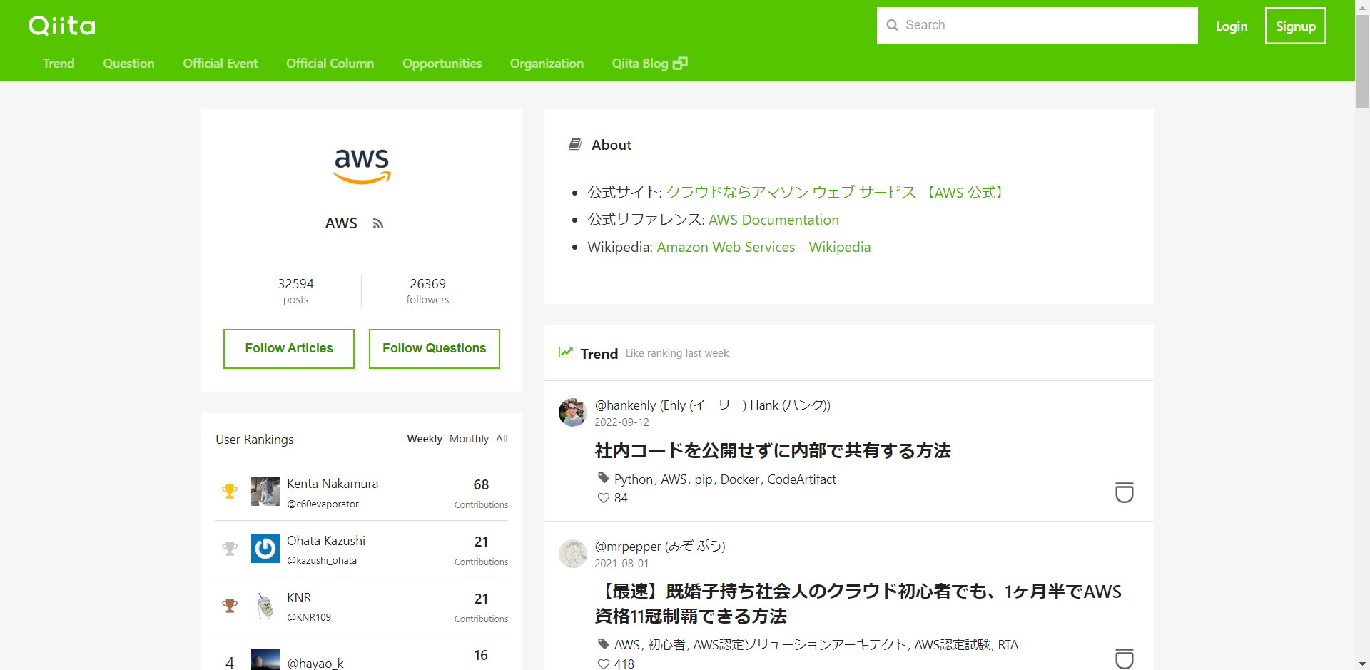This screenshot has width=1370, height=670.
Task: Click the Qiita logo
Action: [62, 26]
